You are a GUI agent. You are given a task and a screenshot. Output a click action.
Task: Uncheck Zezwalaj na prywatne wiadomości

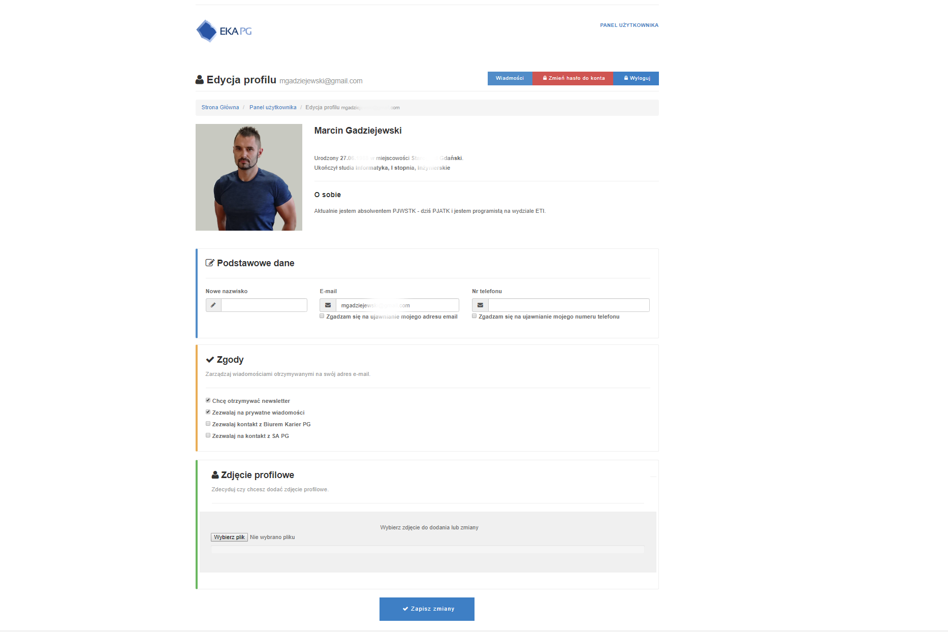pos(208,412)
